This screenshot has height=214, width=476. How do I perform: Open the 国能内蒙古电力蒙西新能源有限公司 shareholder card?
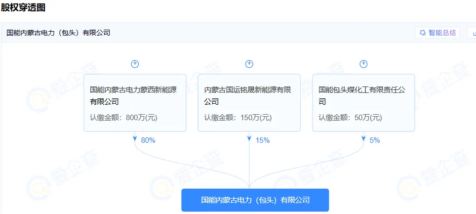tap(135, 103)
